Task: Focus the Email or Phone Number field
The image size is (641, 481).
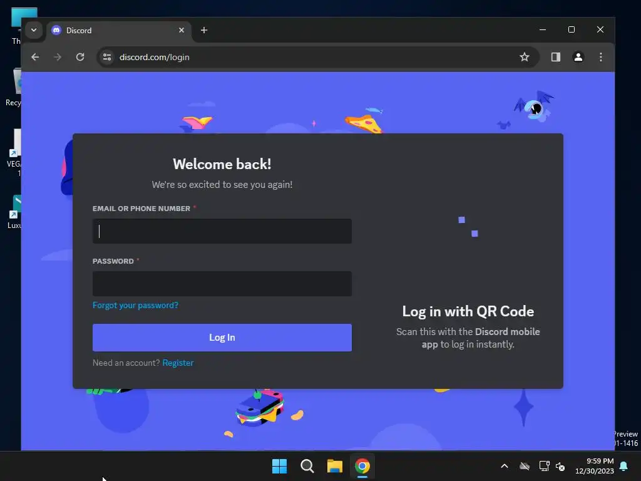Action: pos(222,231)
